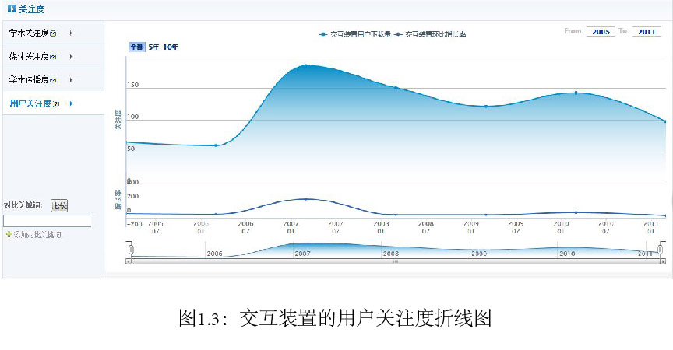
Task: Click the 2009 label in the navigator
Action: tap(479, 254)
